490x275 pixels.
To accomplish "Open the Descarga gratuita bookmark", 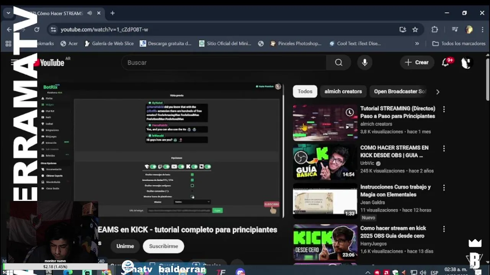I will point(165,44).
